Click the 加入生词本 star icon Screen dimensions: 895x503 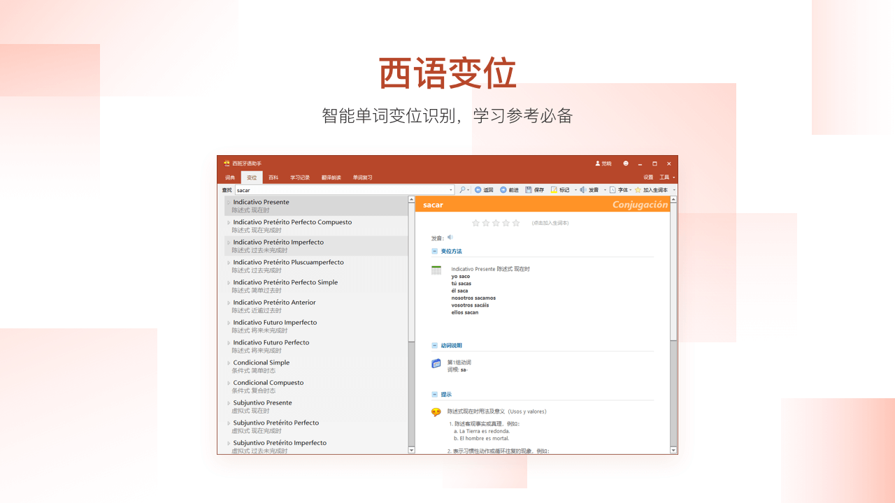[638, 189]
